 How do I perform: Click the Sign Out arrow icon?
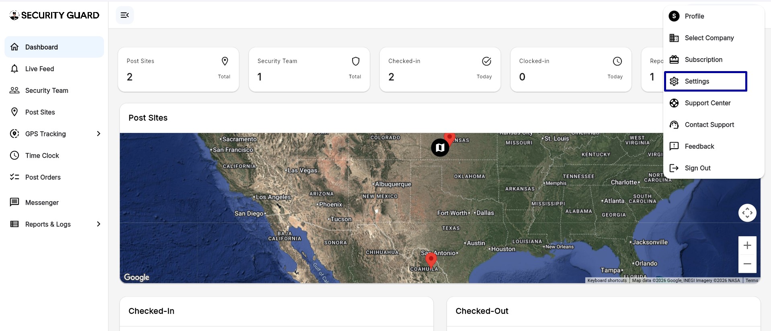click(x=674, y=168)
